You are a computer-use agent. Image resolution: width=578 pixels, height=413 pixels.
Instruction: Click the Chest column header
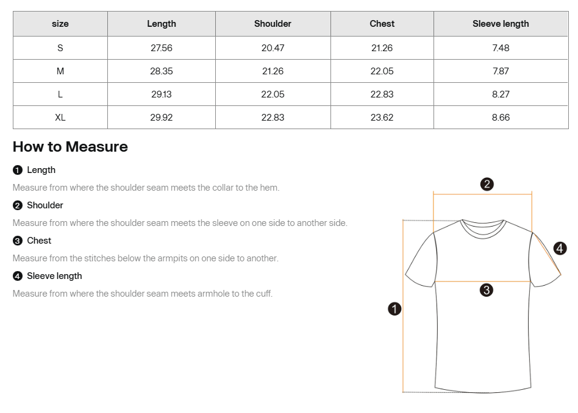pyautogui.click(x=382, y=24)
